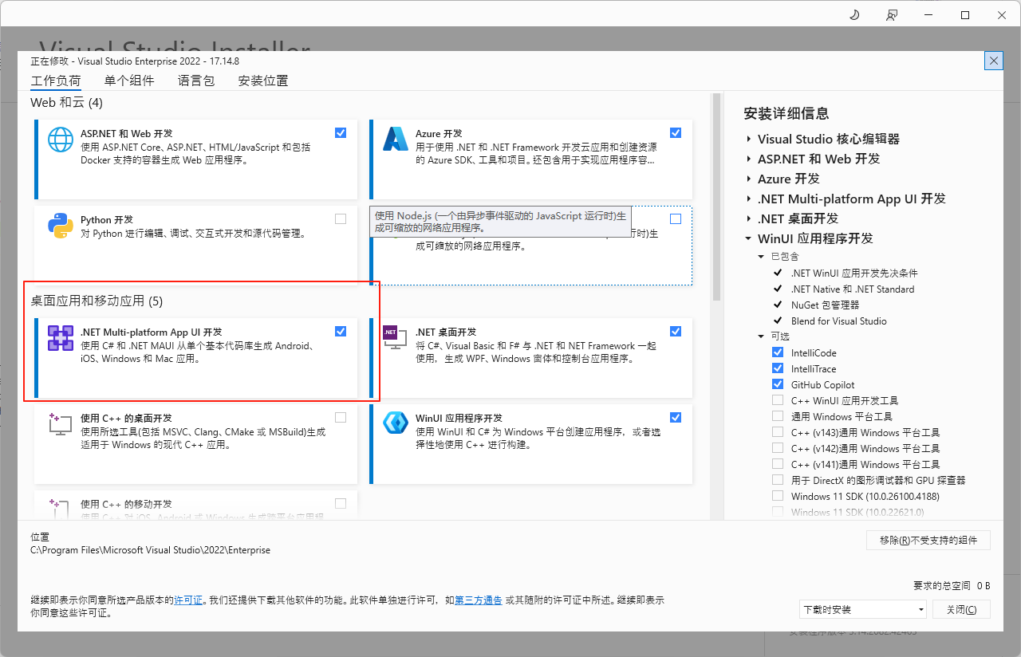Enable the Python 开发 workload checkbox
Image resolution: width=1021 pixels, height=657 pixels.
click(x=341, y=219)
